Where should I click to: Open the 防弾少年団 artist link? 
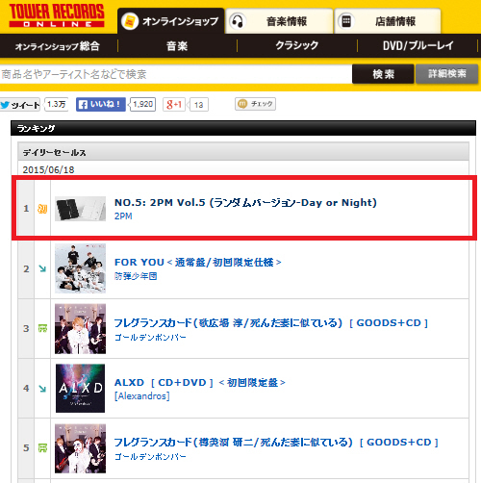(x=136, y=276)
